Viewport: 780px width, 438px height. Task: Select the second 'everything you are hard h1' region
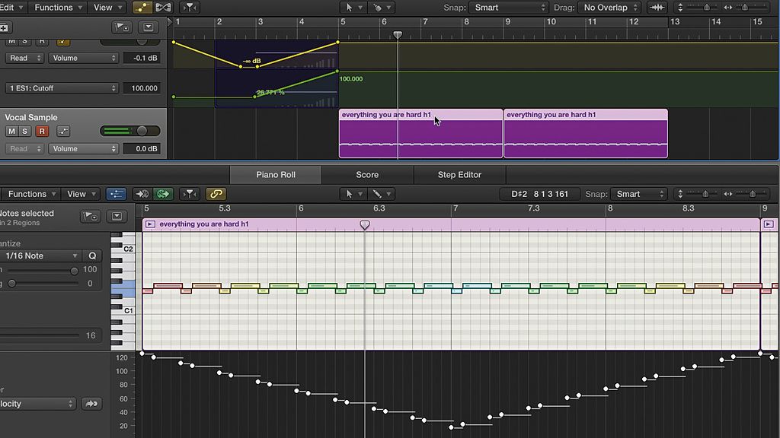click(584, 133)
